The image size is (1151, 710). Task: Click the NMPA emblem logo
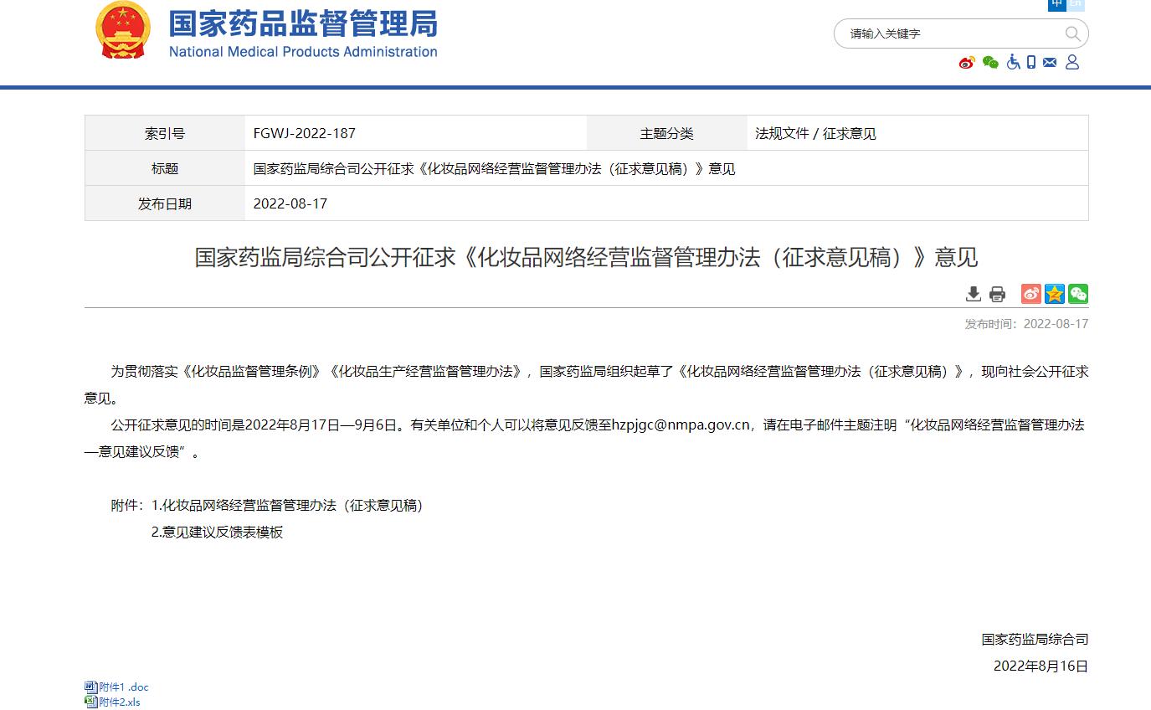[122, 33]
